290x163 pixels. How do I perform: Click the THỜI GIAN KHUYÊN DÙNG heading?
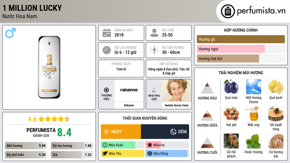click(145, 118)
